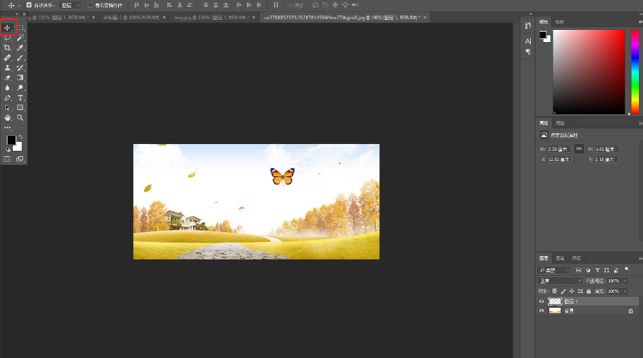
Task: Click align left edges icon in options bar
Action: pyautogui.click(x=169, y=5)
